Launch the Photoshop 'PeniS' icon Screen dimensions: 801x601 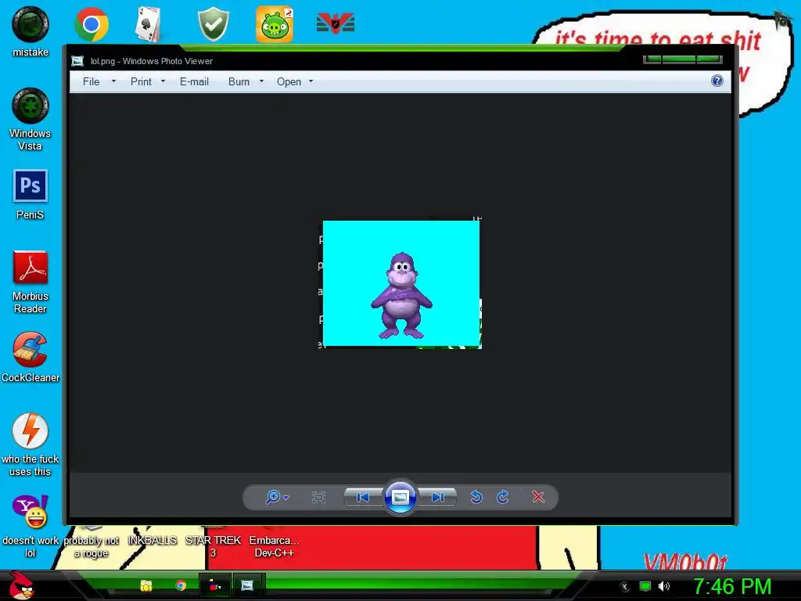point(31,194)
